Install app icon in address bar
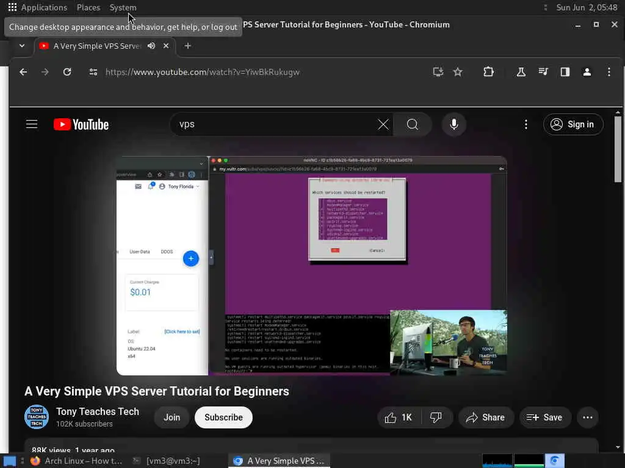The height and width of the screenshot is (468, 625). click(438, 72)
